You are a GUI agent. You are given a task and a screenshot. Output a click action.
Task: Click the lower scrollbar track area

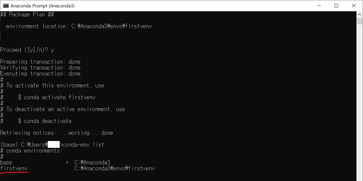tap(359, 118)
